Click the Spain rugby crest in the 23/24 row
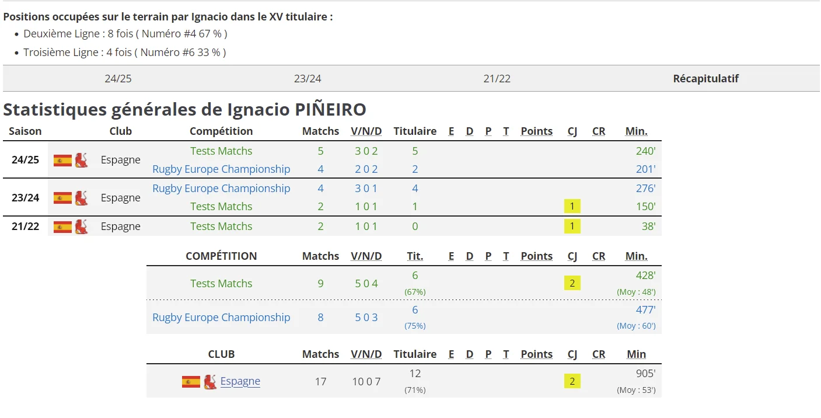The image size is (821, 418). (x=81, y=198)
